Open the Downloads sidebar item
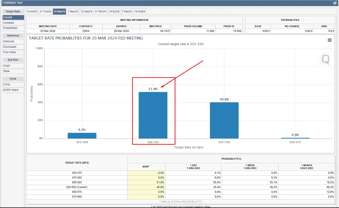Viewport: 339px width, 208px height. [10, 47]
